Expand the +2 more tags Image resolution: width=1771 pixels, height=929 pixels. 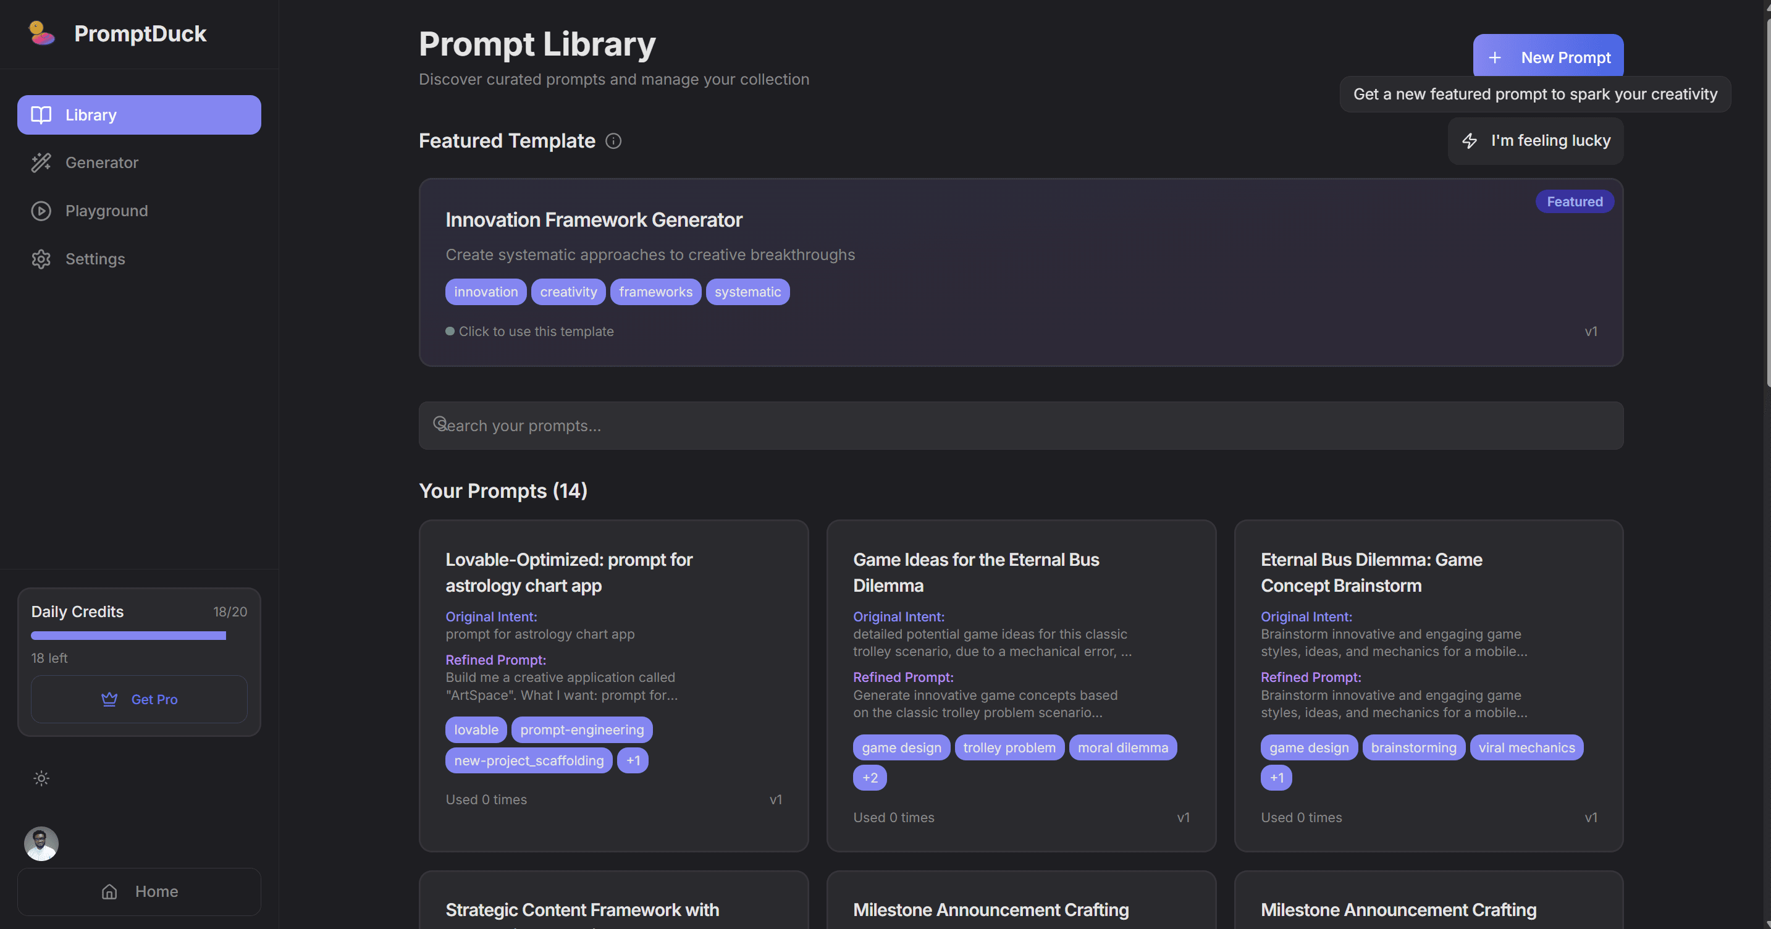pyautogui.click(x=870, y=778)
